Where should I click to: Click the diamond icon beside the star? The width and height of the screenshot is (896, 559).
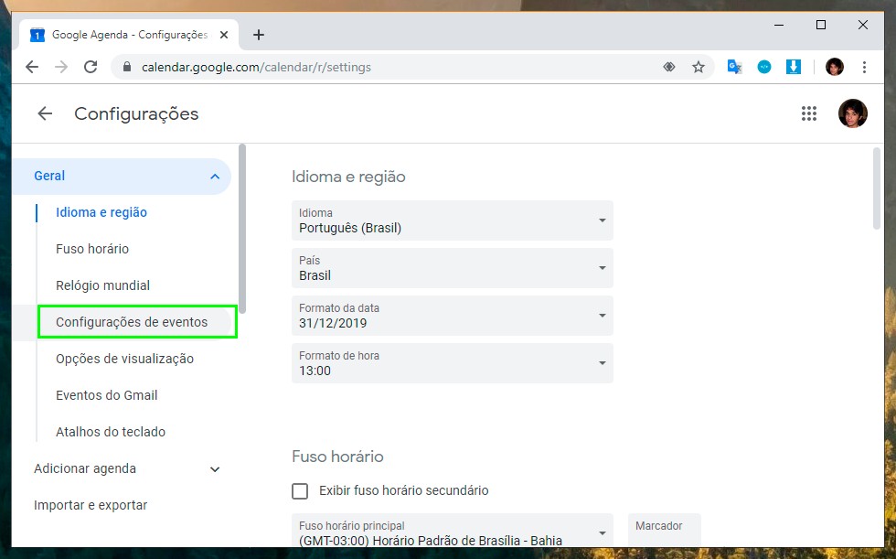669,67
